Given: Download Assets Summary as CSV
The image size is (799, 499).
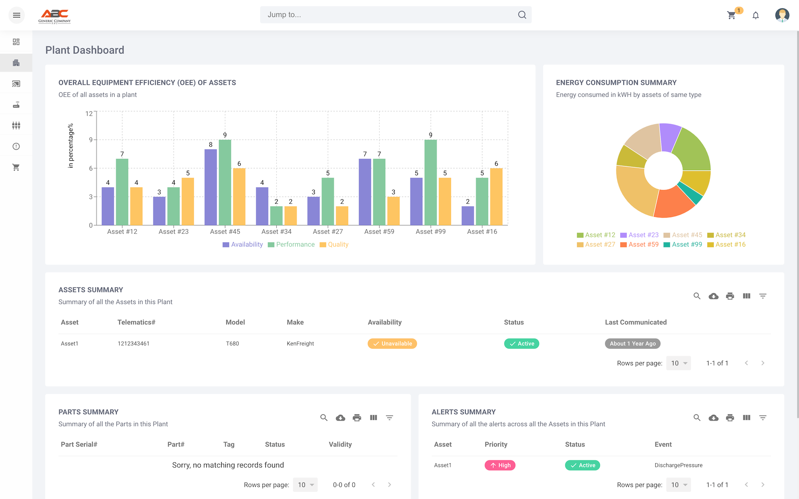Looking at the screenshot, I should coord(713,296).
